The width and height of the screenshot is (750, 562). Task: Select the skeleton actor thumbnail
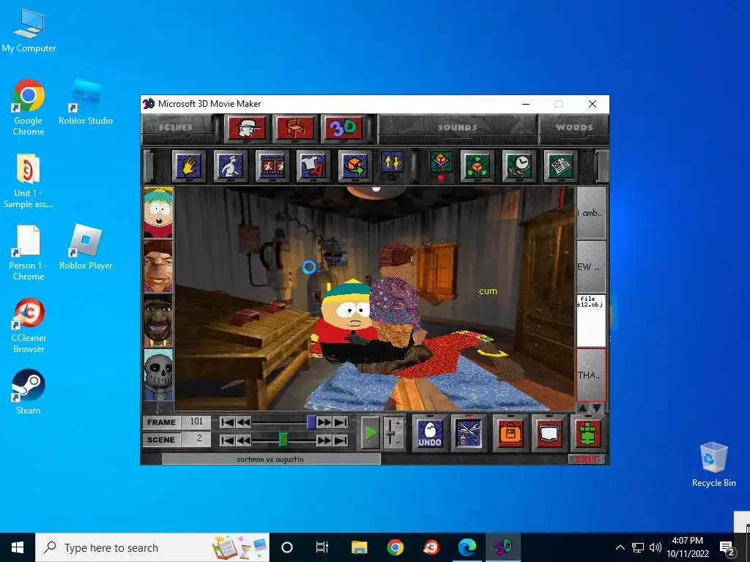coord(158,375)
